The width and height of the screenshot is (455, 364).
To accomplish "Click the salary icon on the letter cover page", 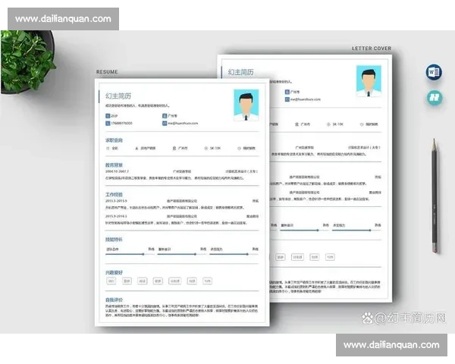I will coord(328,124).
